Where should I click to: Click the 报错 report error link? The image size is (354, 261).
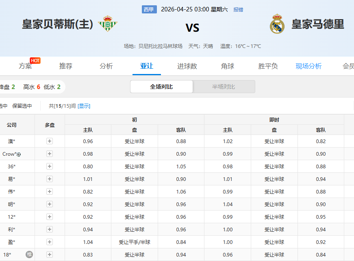(238, 10)
